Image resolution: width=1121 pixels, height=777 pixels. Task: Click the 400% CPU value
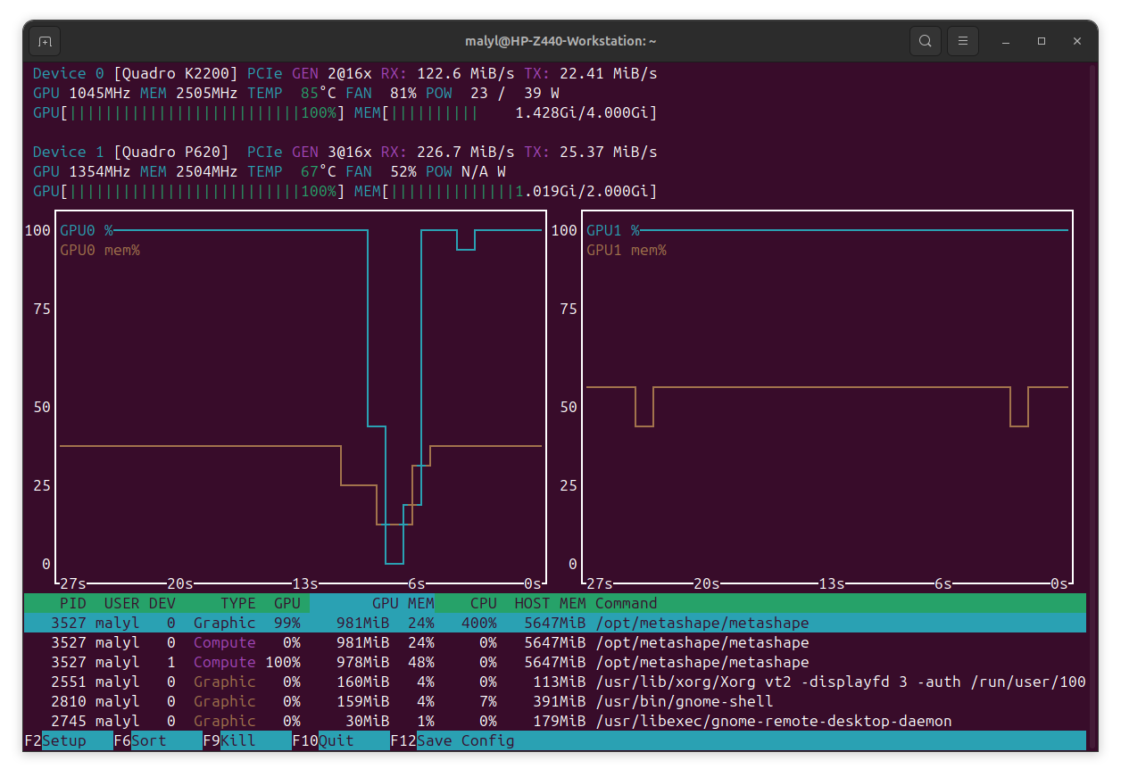click(479, 623)
